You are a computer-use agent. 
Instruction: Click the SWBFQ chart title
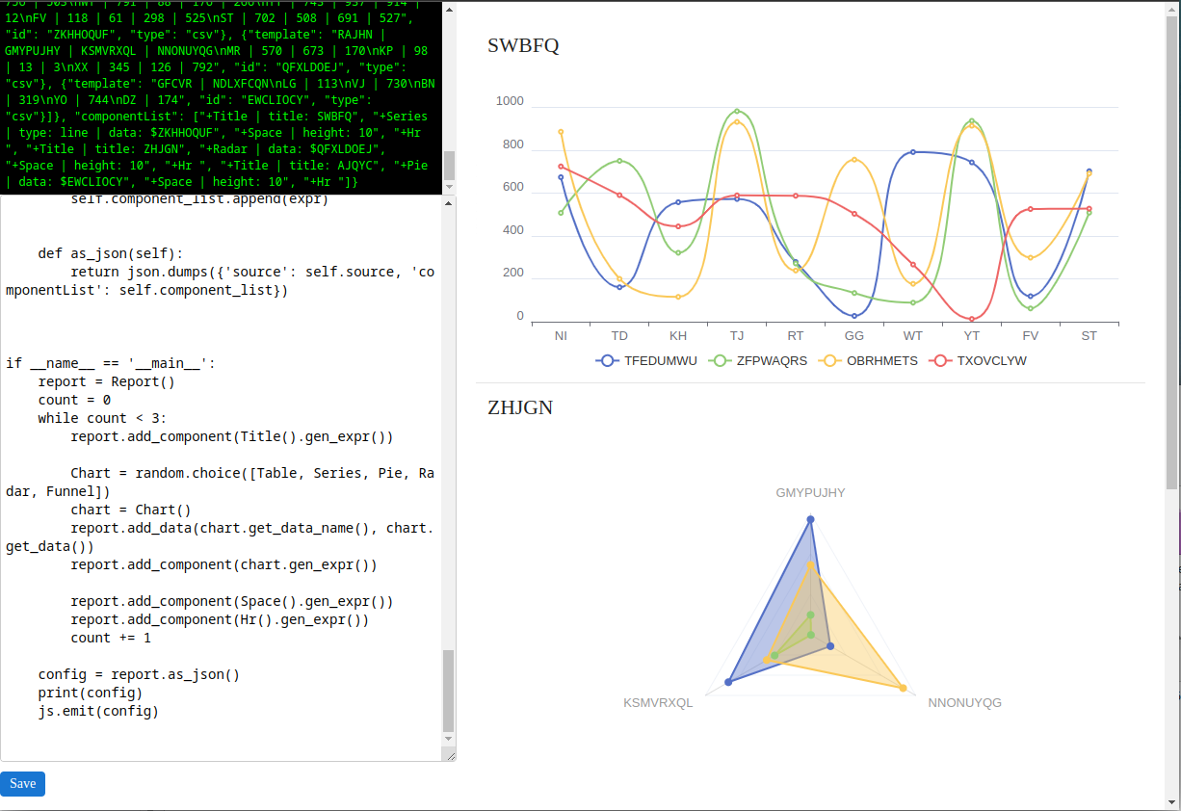point(523,45)
